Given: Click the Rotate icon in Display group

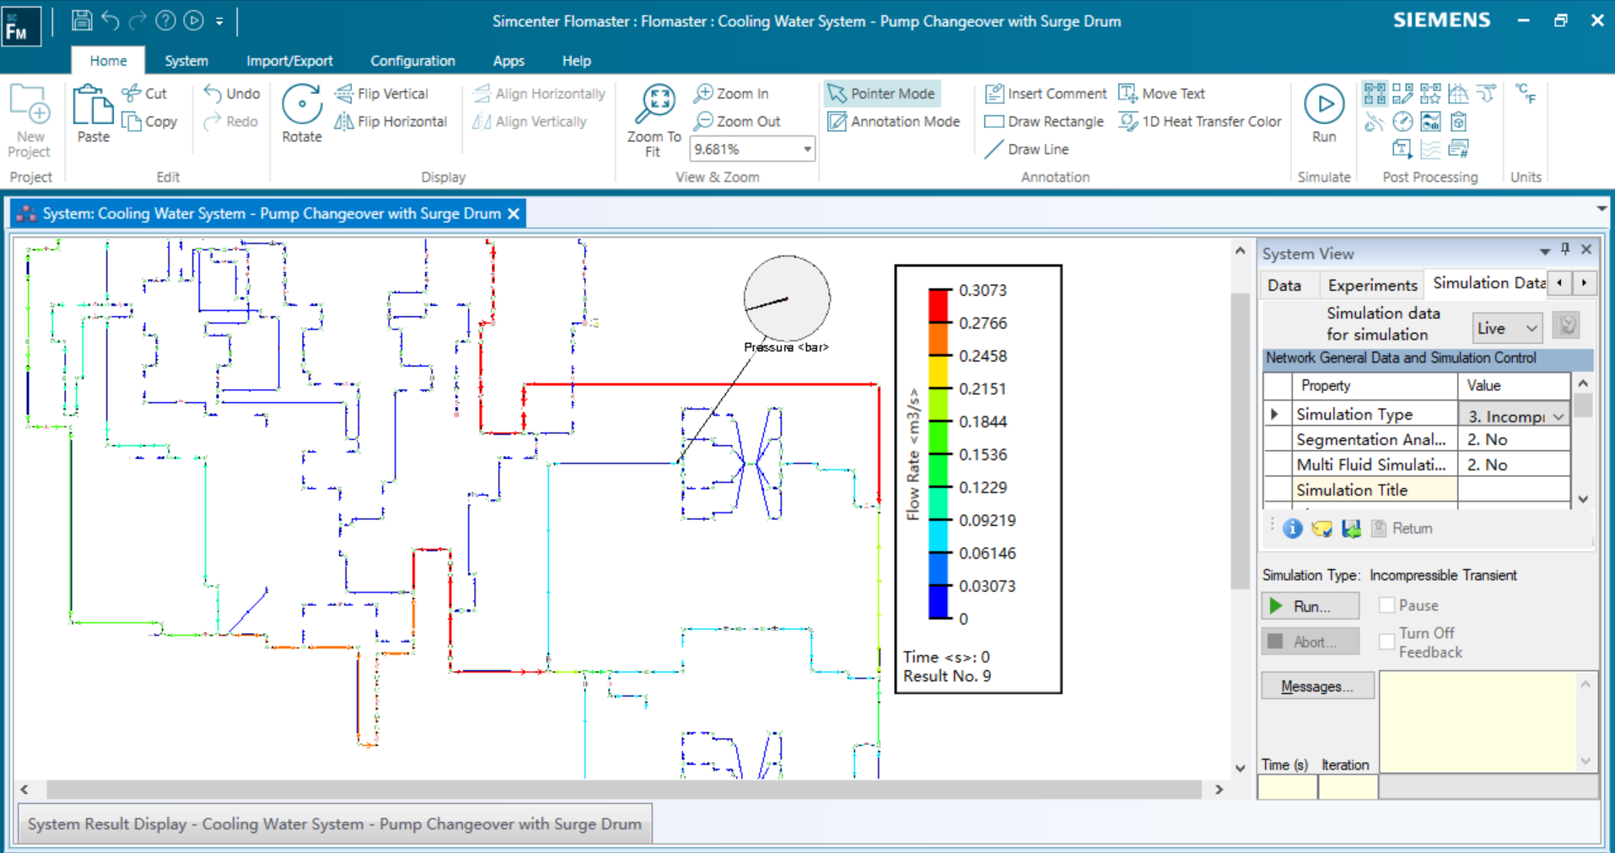Looking at the screenshot, I should pyautogui.click(x=301, y=105).
